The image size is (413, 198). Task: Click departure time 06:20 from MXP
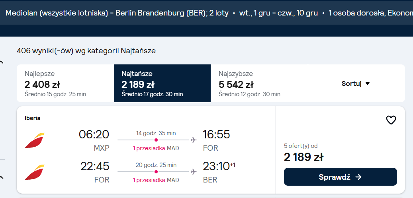point(94,134)
